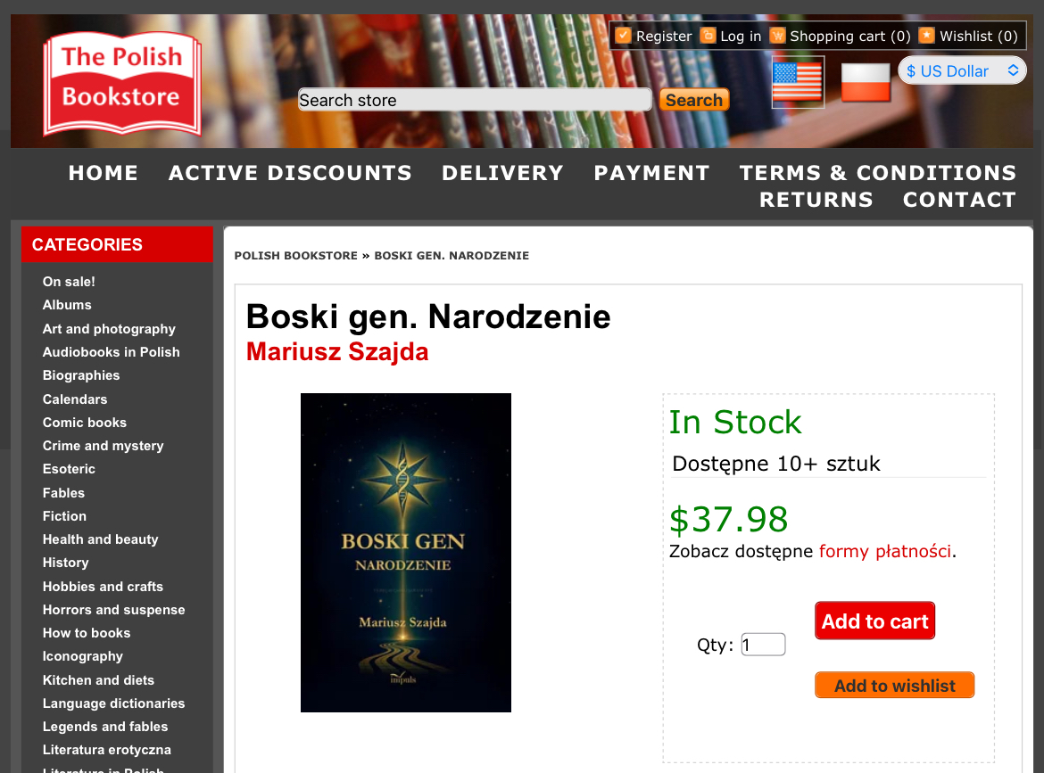The height and width of the screenshot is (773, 1044).
Task: Switch language via Polish flag icon
Action: coord(866,83)
